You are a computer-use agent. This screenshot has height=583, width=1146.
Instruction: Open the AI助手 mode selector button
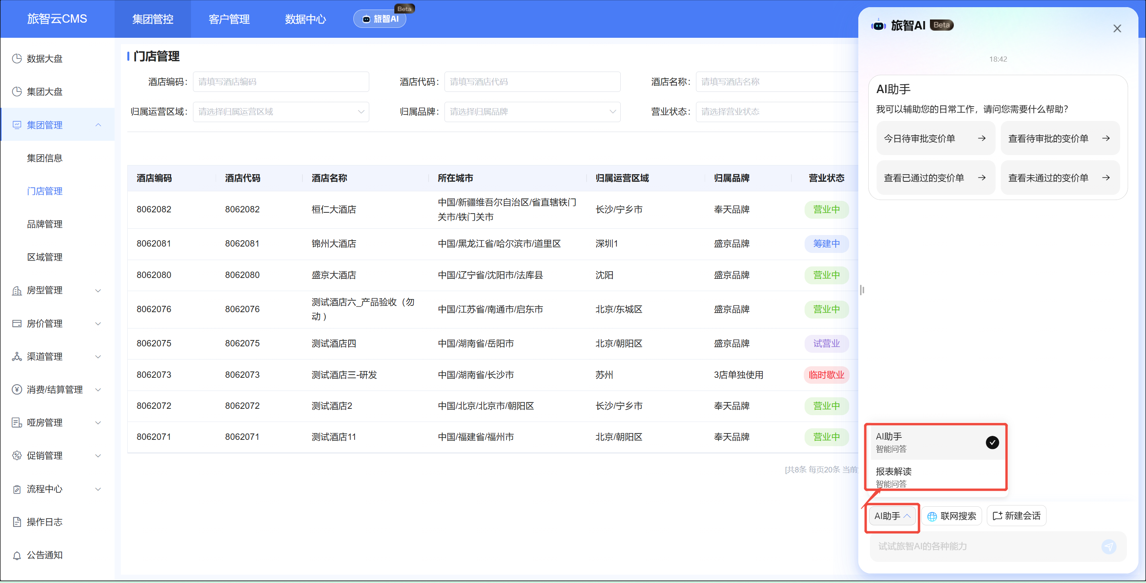click(x=892, y=516)
